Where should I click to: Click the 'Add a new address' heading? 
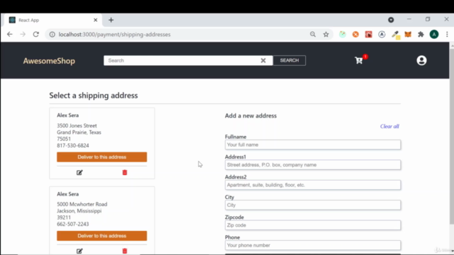pos(250,115)
